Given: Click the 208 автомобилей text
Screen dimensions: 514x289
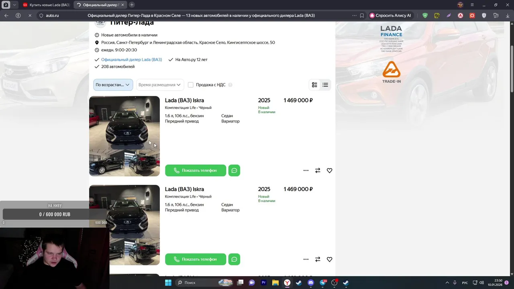Looking at the screenshot, I should point(118,67).
